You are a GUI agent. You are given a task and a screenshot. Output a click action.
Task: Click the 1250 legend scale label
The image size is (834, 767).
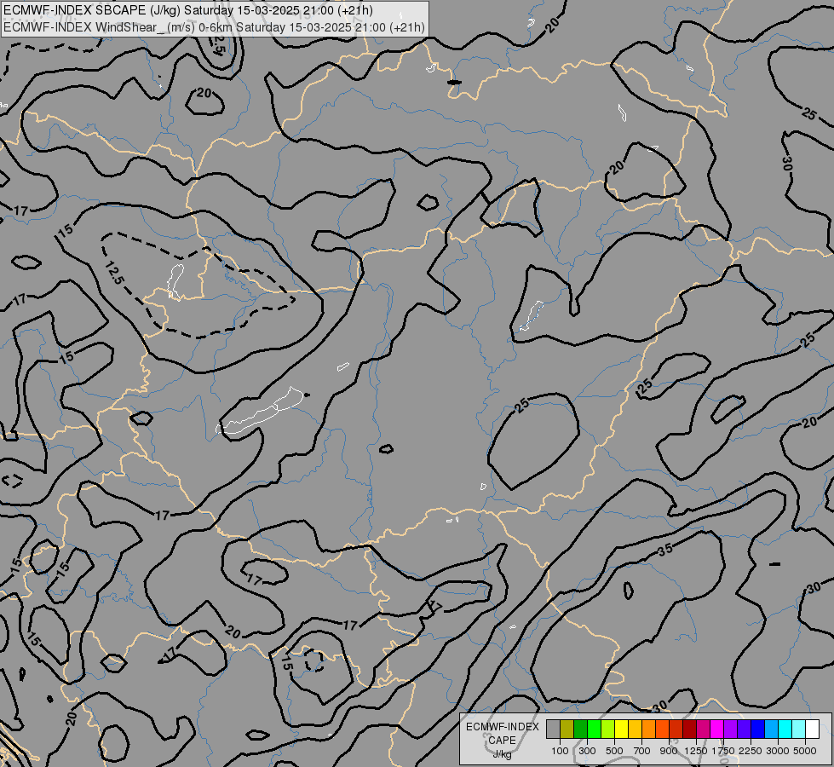pyautogui.click(x=696, y=751)
